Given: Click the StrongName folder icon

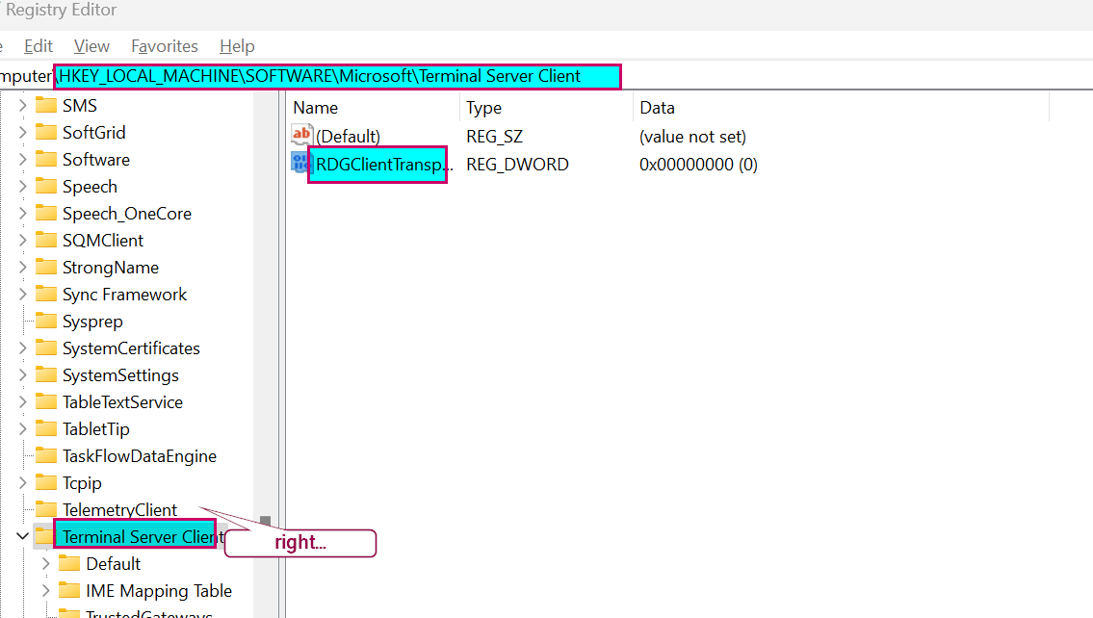Looking at the screenshot, I should 46,268.
